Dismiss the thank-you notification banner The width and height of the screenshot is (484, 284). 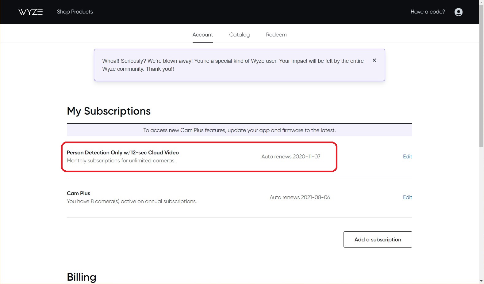(374, 60)
